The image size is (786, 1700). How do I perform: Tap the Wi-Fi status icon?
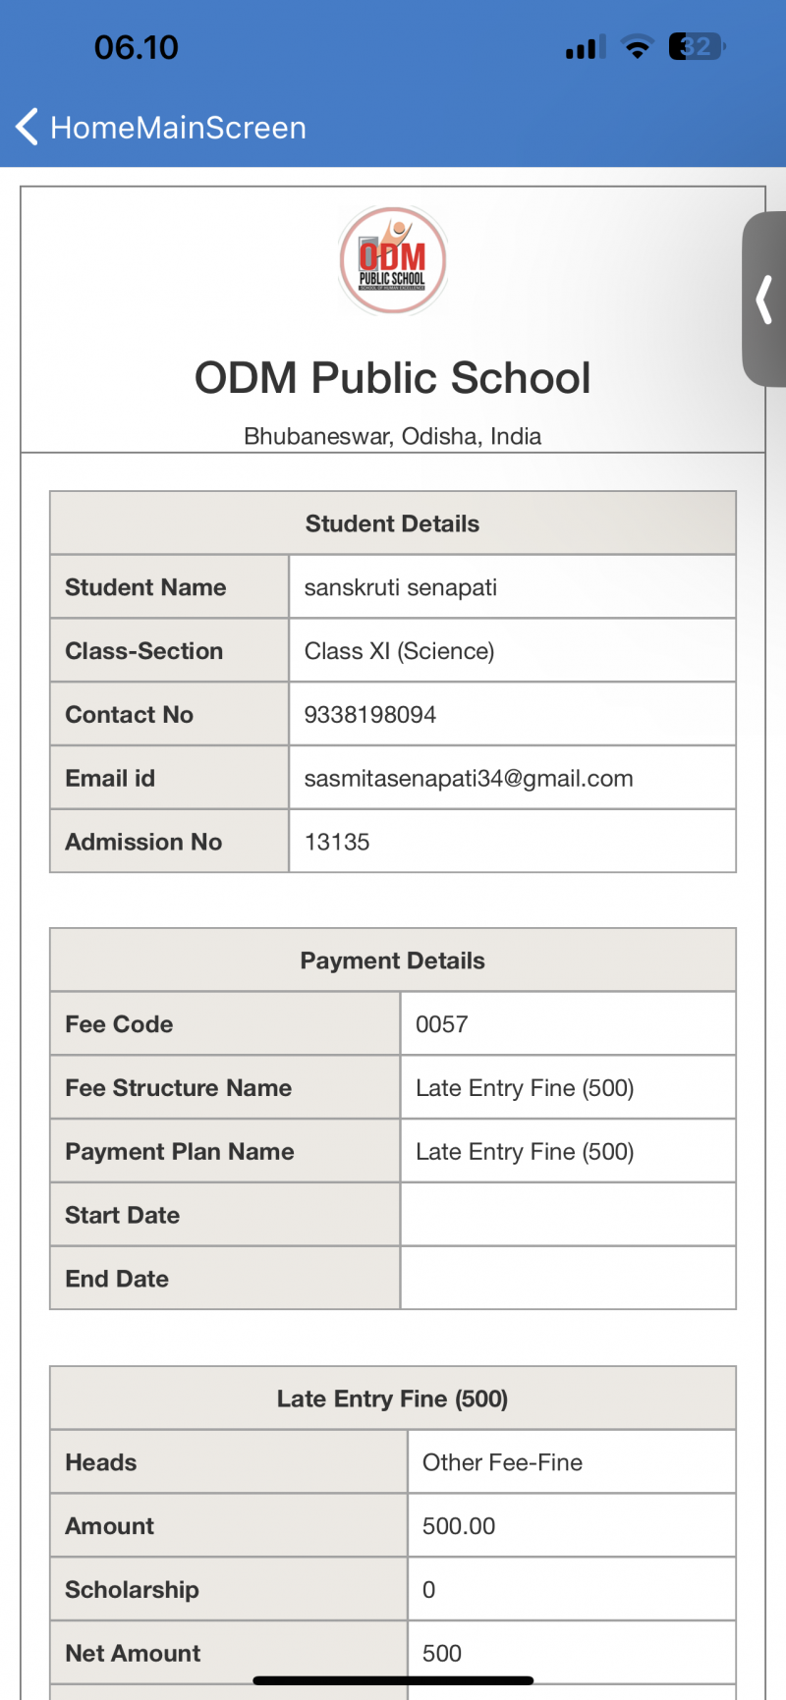[x=638, y=47]
